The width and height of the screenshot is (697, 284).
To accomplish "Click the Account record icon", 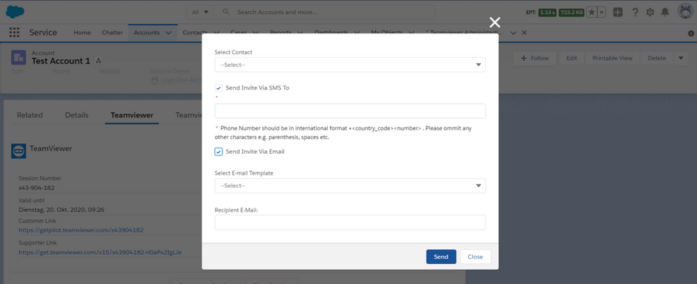I will tap(19, 57).
